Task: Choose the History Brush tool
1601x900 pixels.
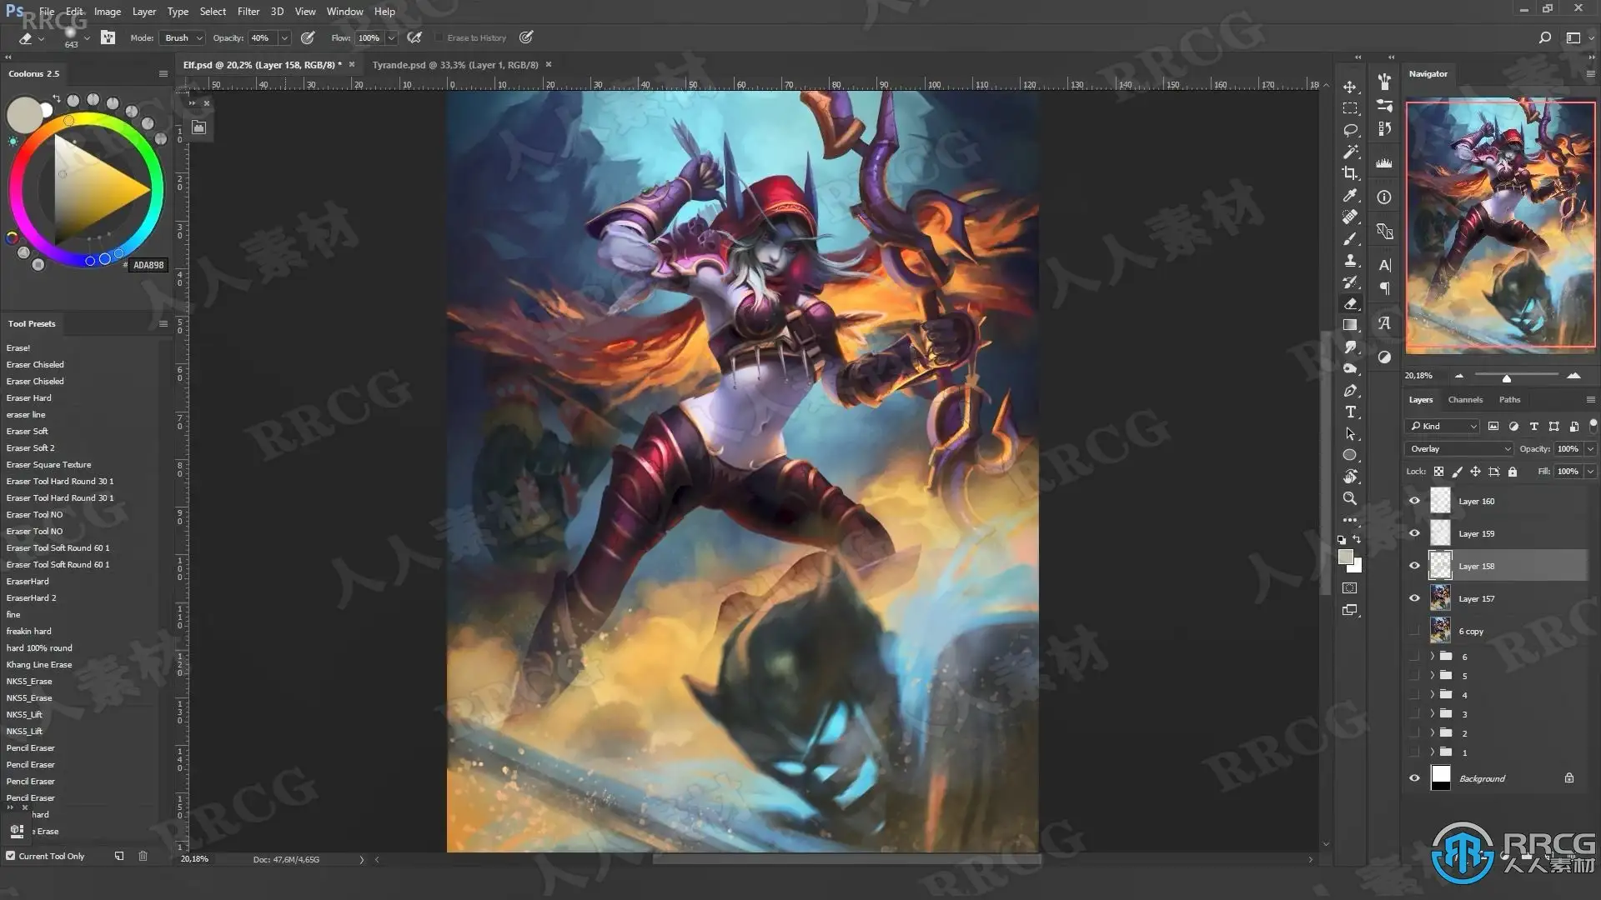Action: pyautogui.click(x=1350, y=282)
